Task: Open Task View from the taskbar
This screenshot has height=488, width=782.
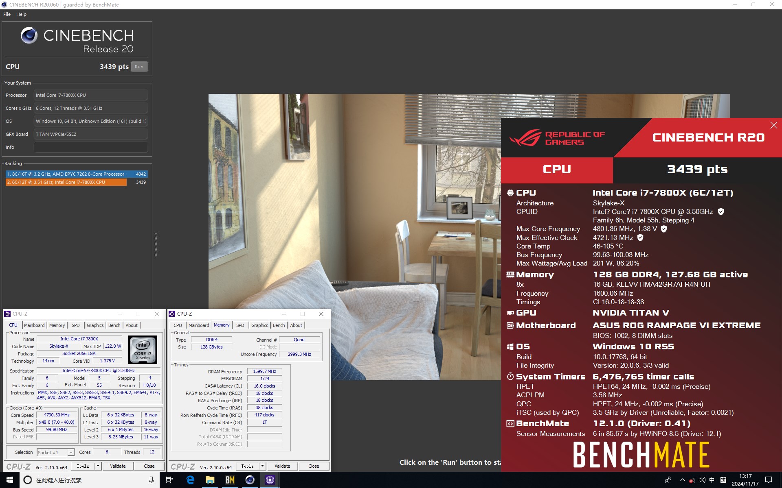Action: click(x=169, y=480)
